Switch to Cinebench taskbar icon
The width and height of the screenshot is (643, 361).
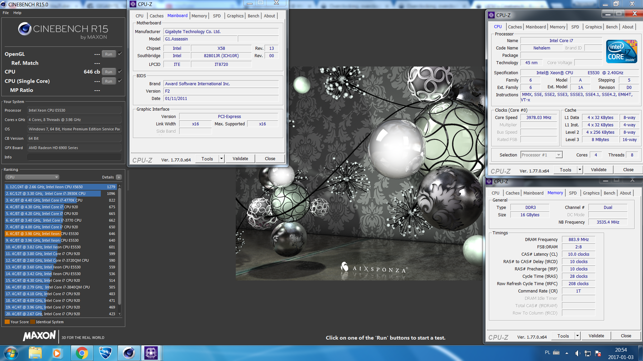129,353
